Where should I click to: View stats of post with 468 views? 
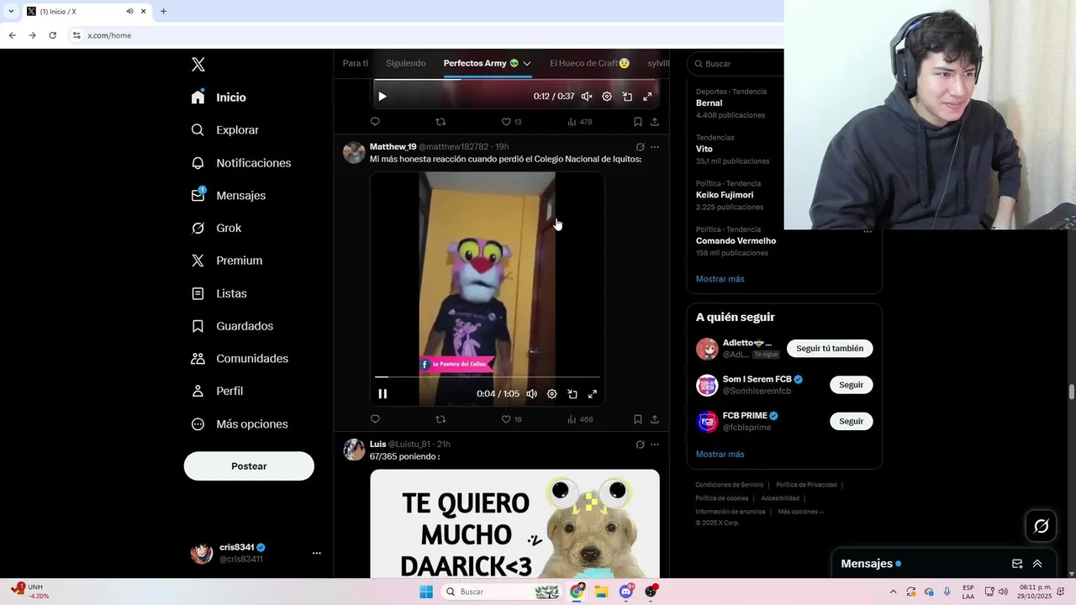coord(580,419)
